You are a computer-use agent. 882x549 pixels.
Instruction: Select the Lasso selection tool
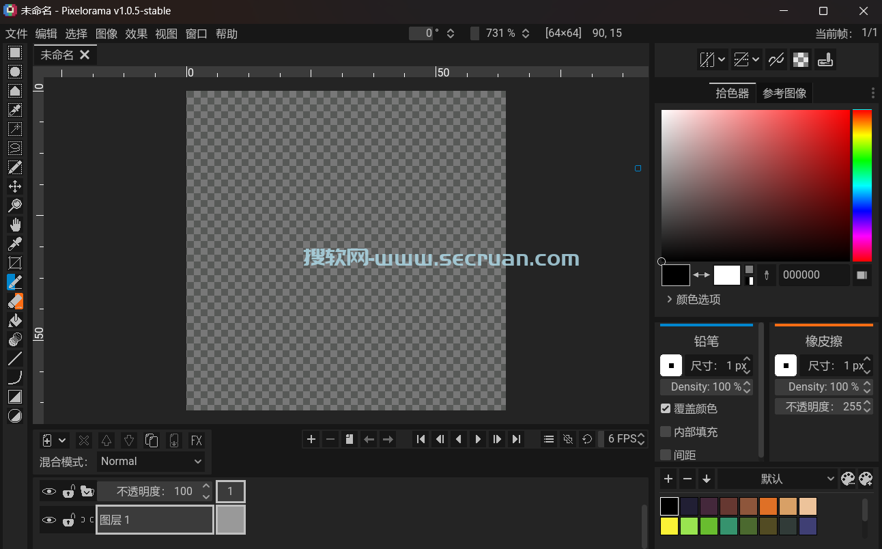pyautogui.click(x=15, y=148)
